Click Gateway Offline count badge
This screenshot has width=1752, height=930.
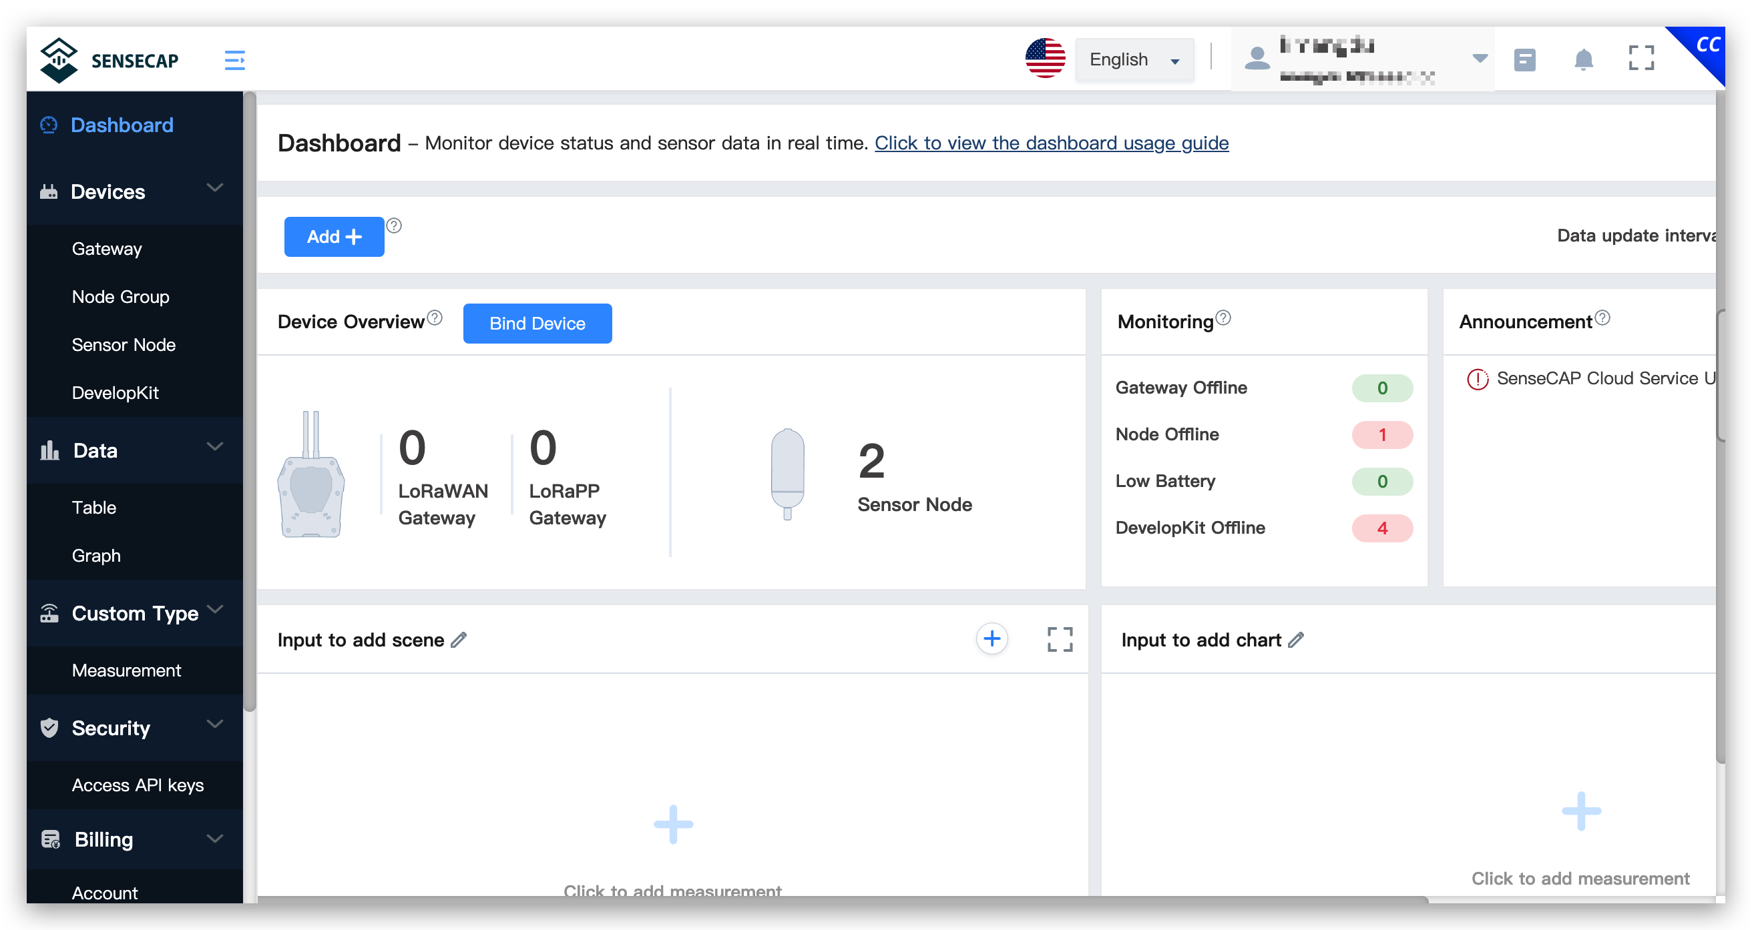click(x=1382, y=388)
